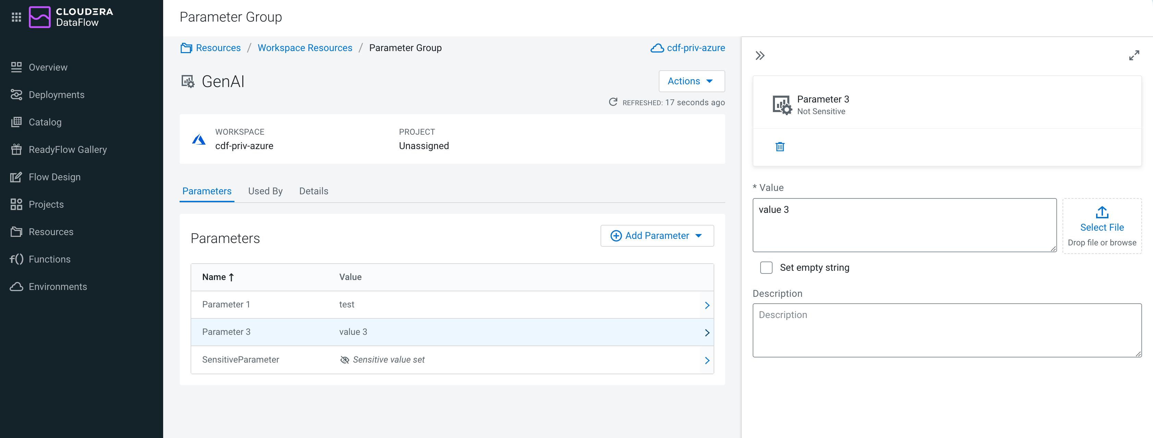Expand details for Parameter 1 row
The width and height of the screenshot is (1153, 438).
(707, 305)
